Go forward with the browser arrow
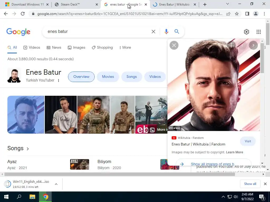 pyautogui.click(x=14, y=14)
